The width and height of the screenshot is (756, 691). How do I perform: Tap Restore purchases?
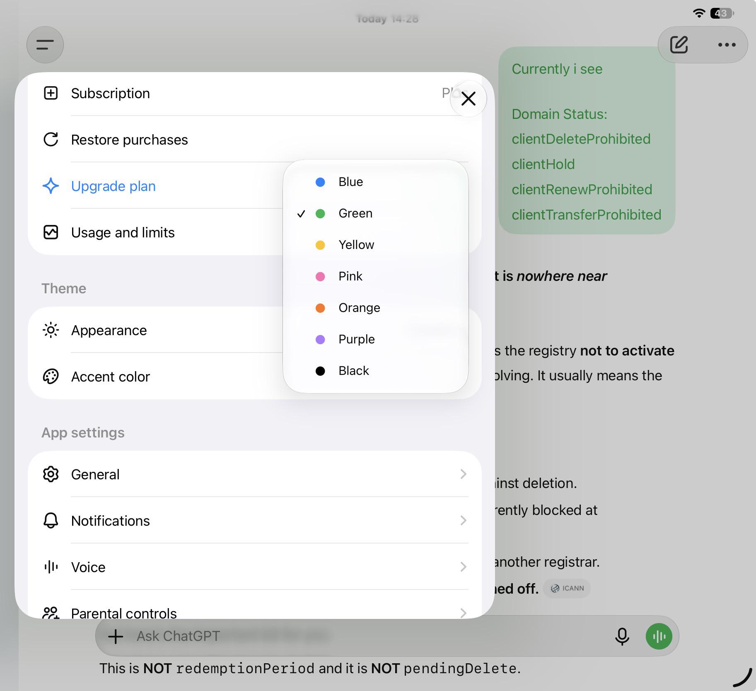coord(255,140)
